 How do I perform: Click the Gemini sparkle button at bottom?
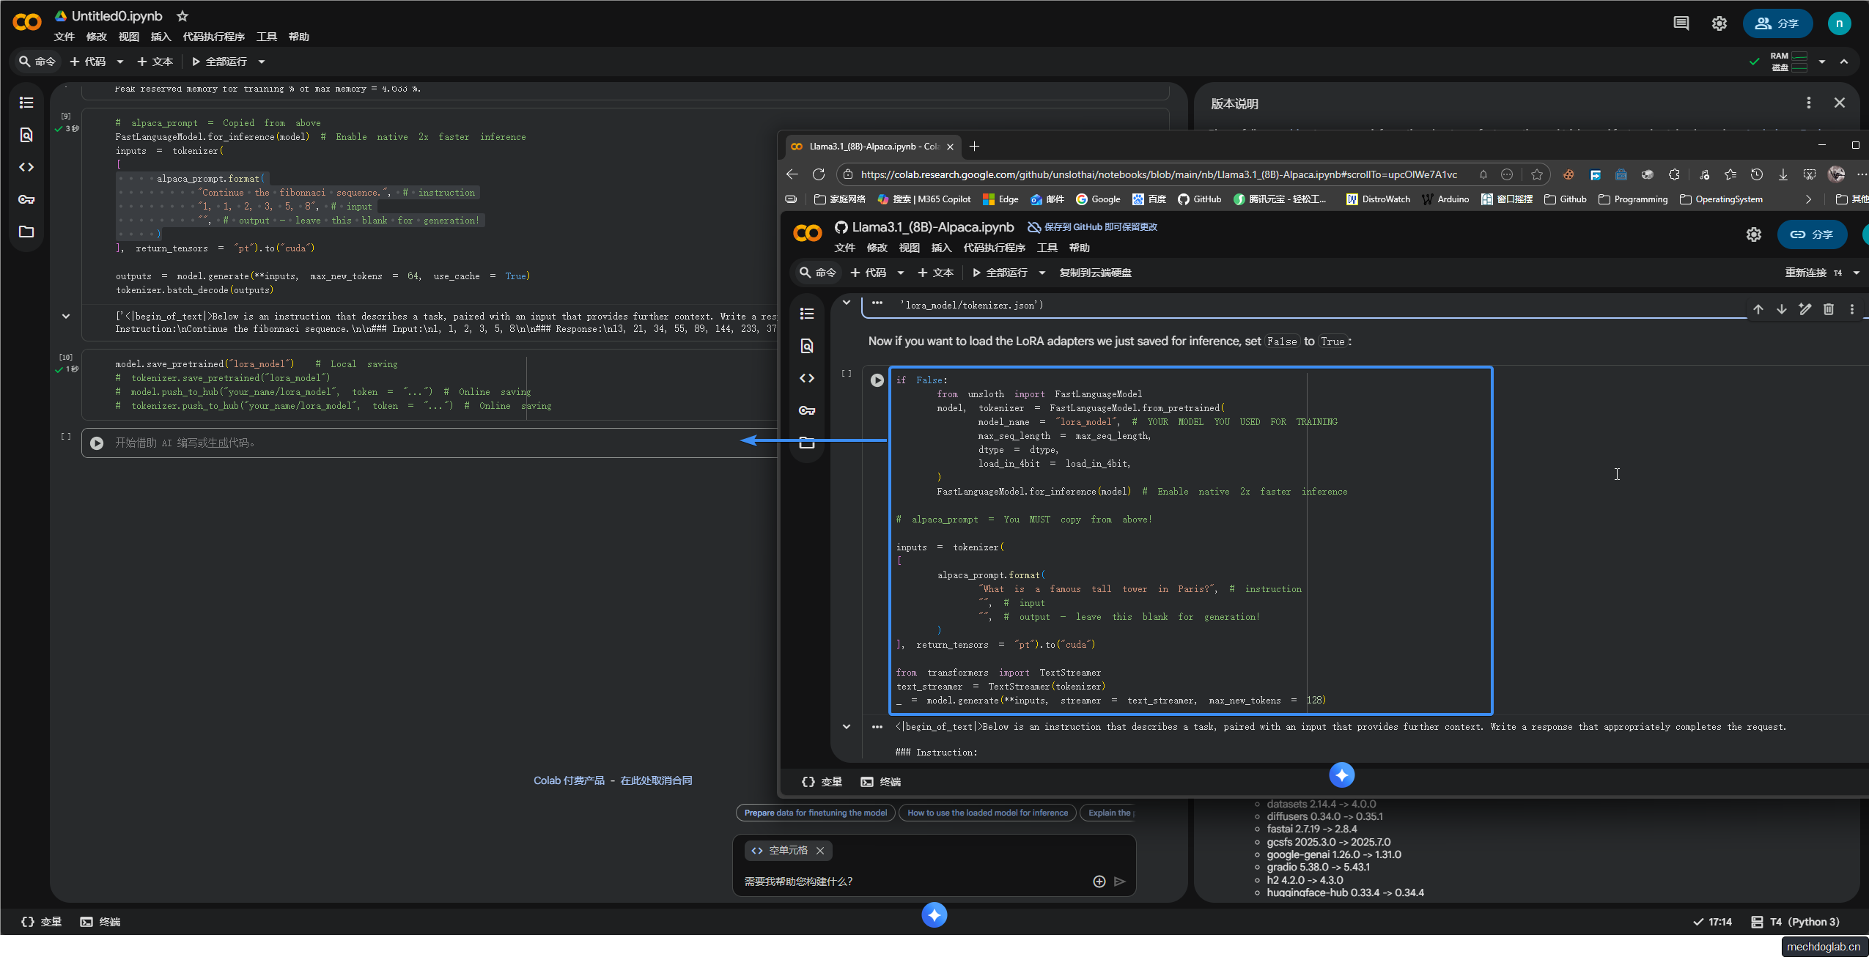(934, 914)
